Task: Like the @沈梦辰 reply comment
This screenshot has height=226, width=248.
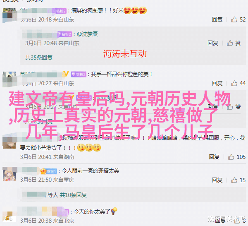Action: coord(230,43)
